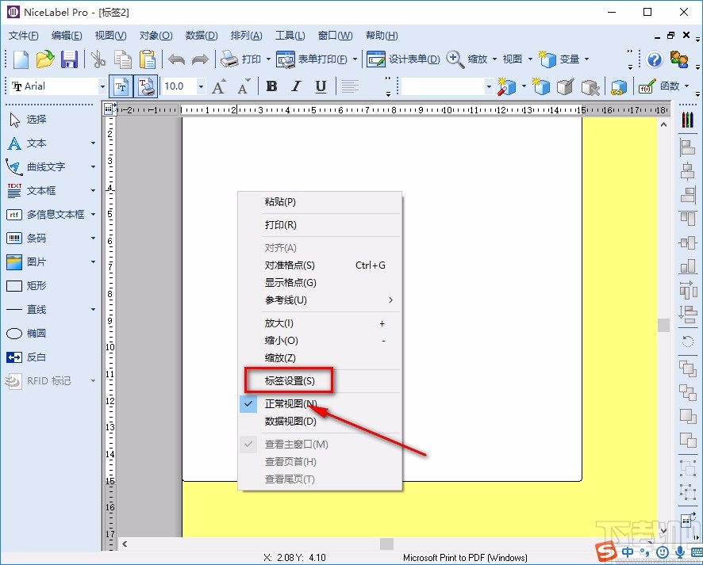Viewport: 703px width, 565px height.
Task: Click the Sogou input method S icon
Action: 605,552
